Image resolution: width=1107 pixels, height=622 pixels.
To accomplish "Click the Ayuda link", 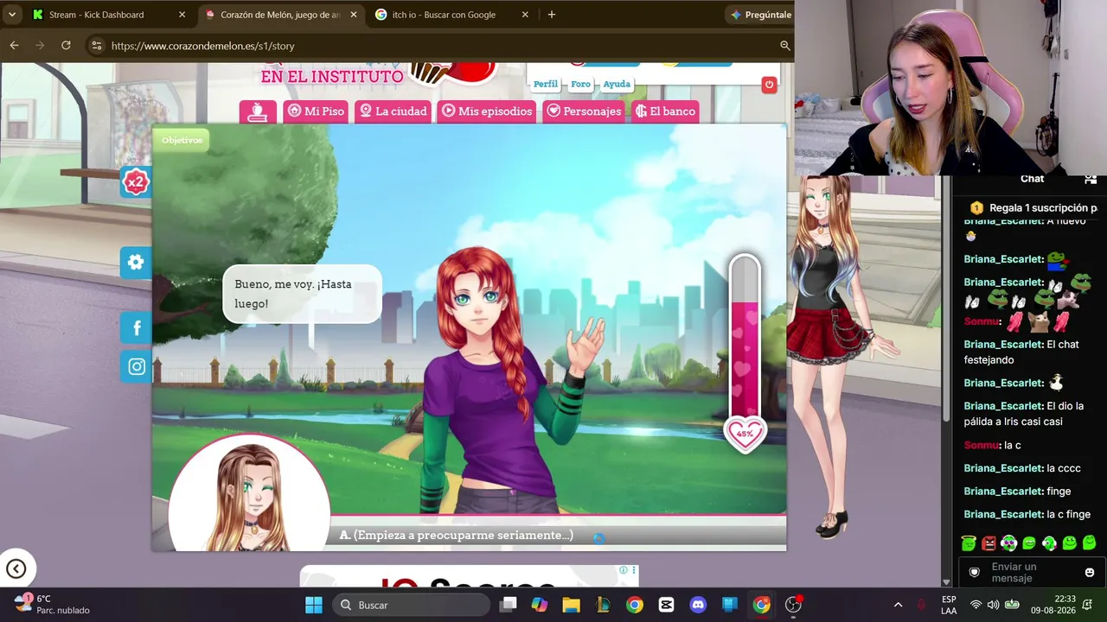I will [x=617, y=84].
